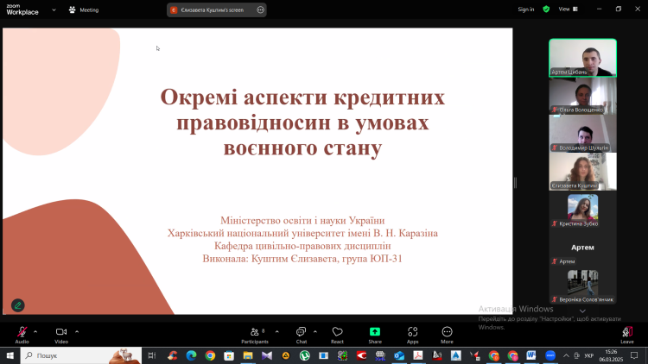
Task: Click the Єлизавета Куштим's screen indicator
Action: (212, 9)
